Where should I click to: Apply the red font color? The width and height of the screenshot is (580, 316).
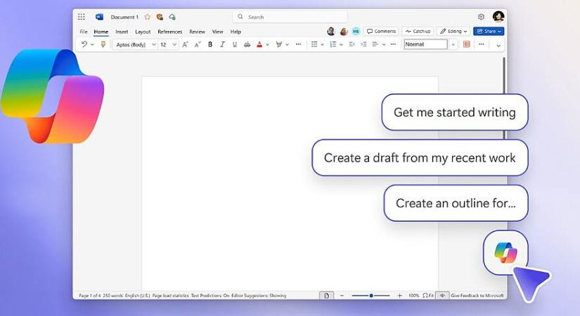pyautogui.click(x=259, y=44)
